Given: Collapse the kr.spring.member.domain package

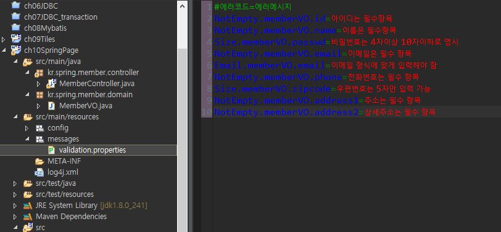Looking at the screenshot, I should [x=27, y=95].
